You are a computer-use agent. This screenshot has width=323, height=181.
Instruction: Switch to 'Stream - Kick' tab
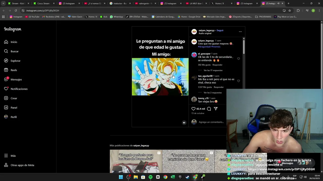(x=18, y=4)
